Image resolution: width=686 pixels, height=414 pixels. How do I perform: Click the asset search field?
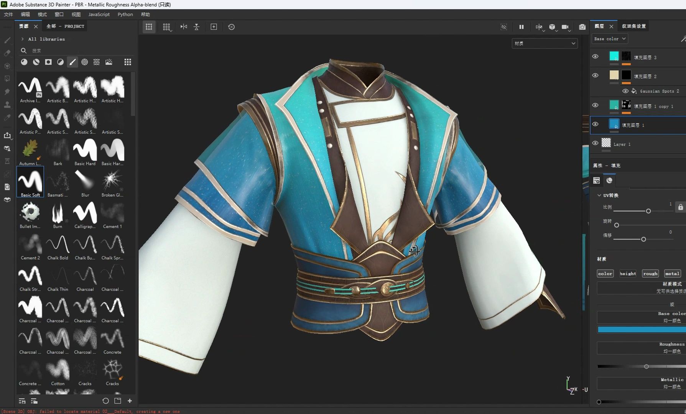[x=77, y=51]
